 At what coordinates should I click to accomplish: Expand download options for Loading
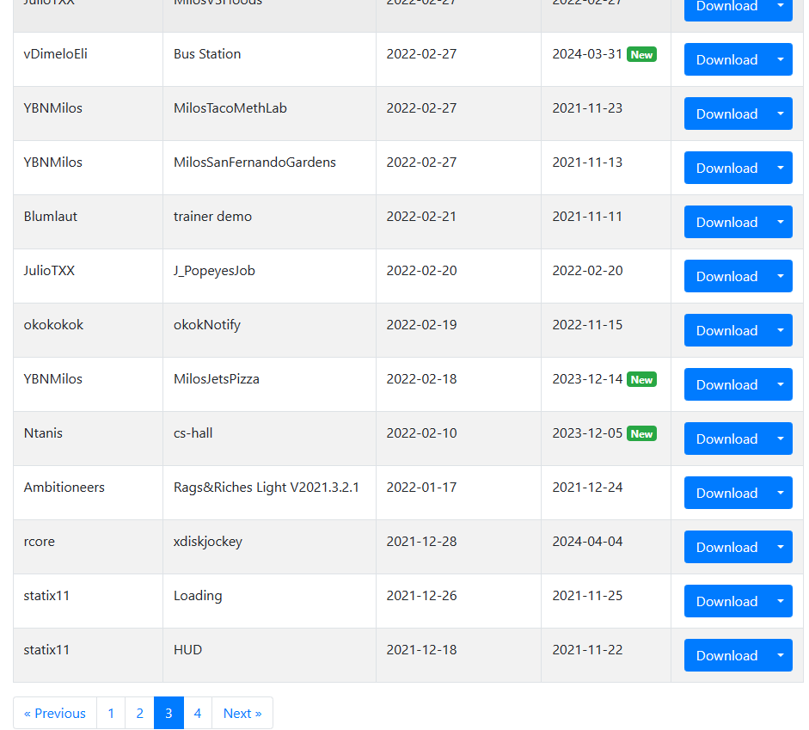point(781,601)
